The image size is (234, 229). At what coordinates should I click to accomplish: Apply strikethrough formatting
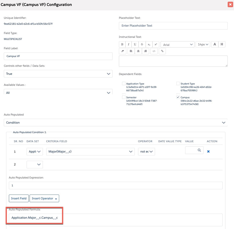(142, 45)
